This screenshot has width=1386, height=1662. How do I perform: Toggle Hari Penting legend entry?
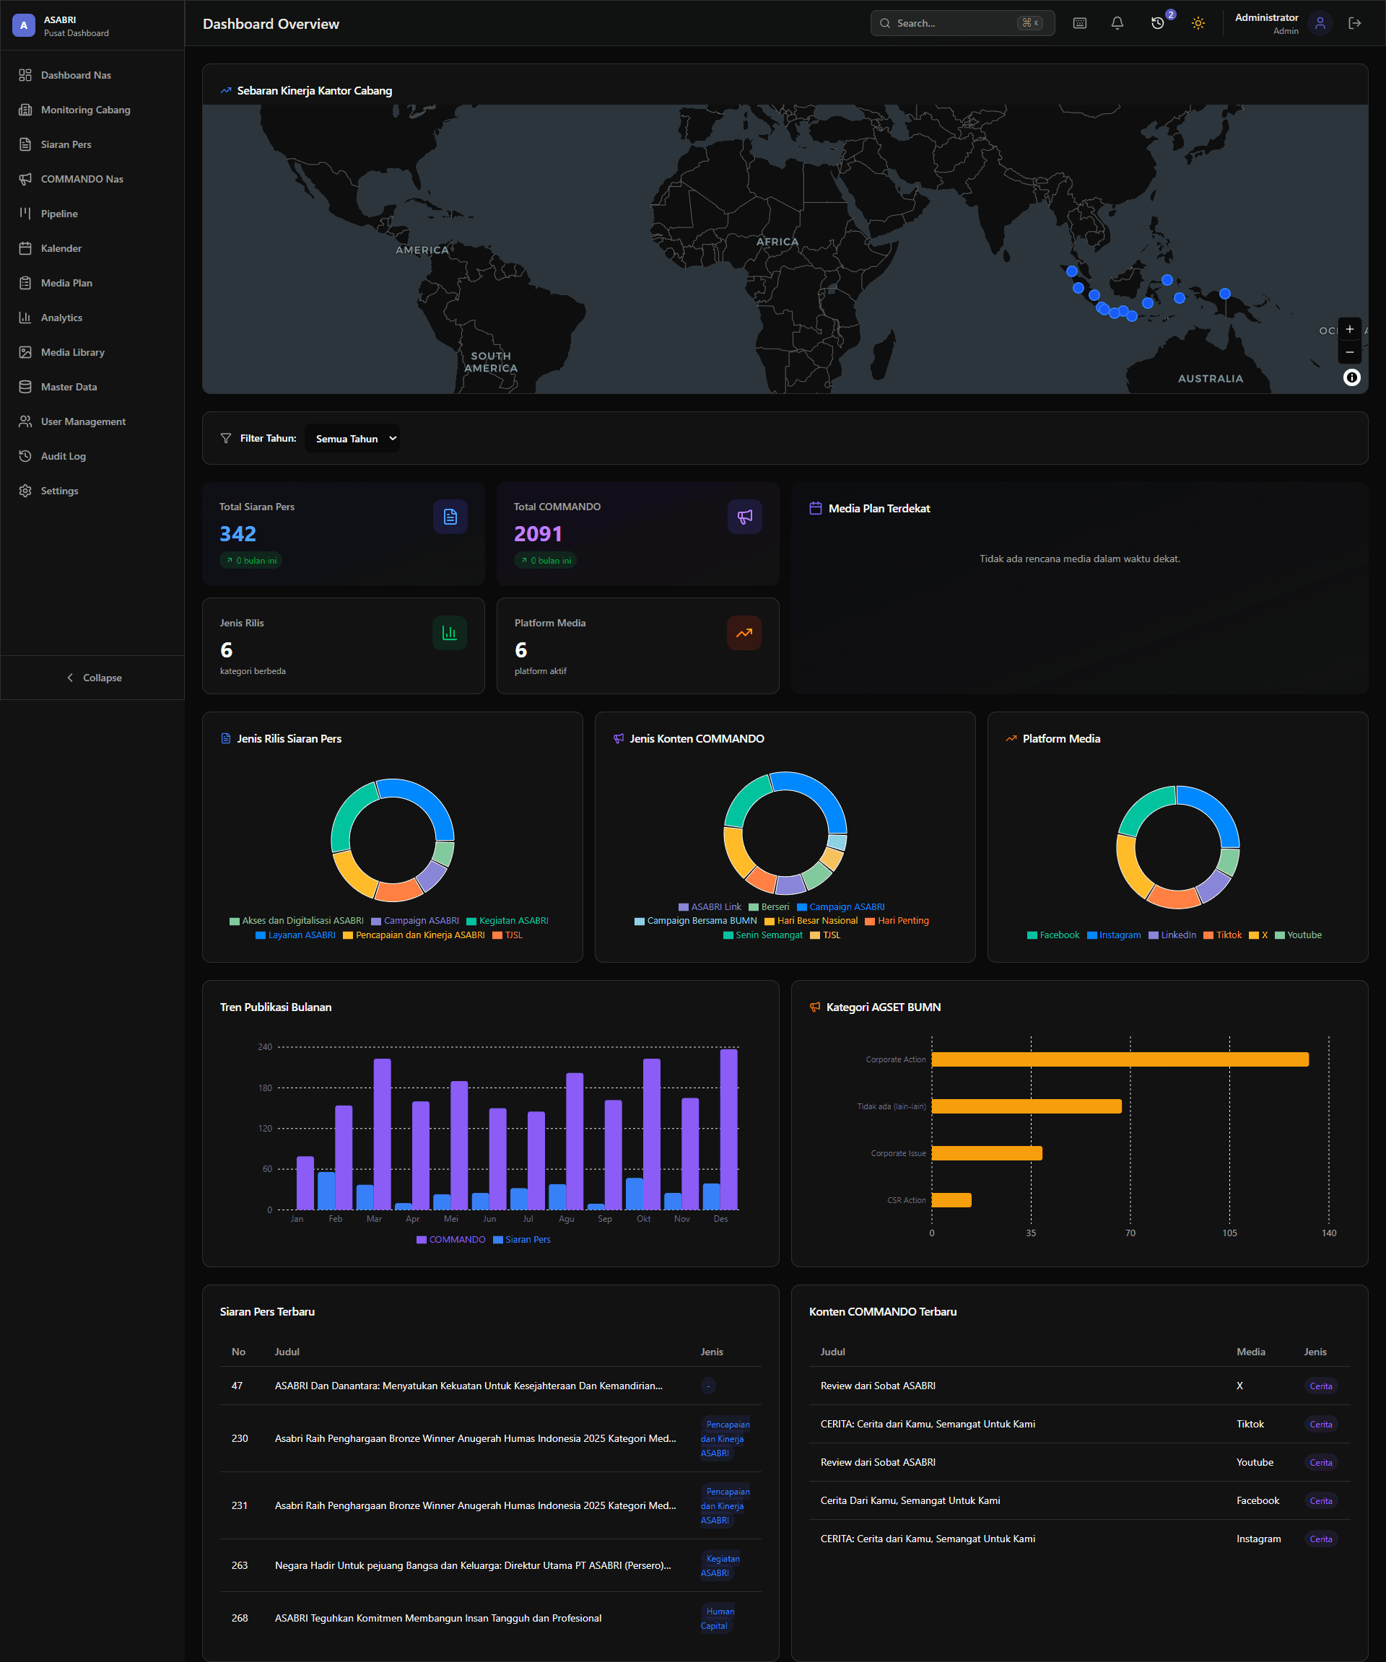(897, 920)
